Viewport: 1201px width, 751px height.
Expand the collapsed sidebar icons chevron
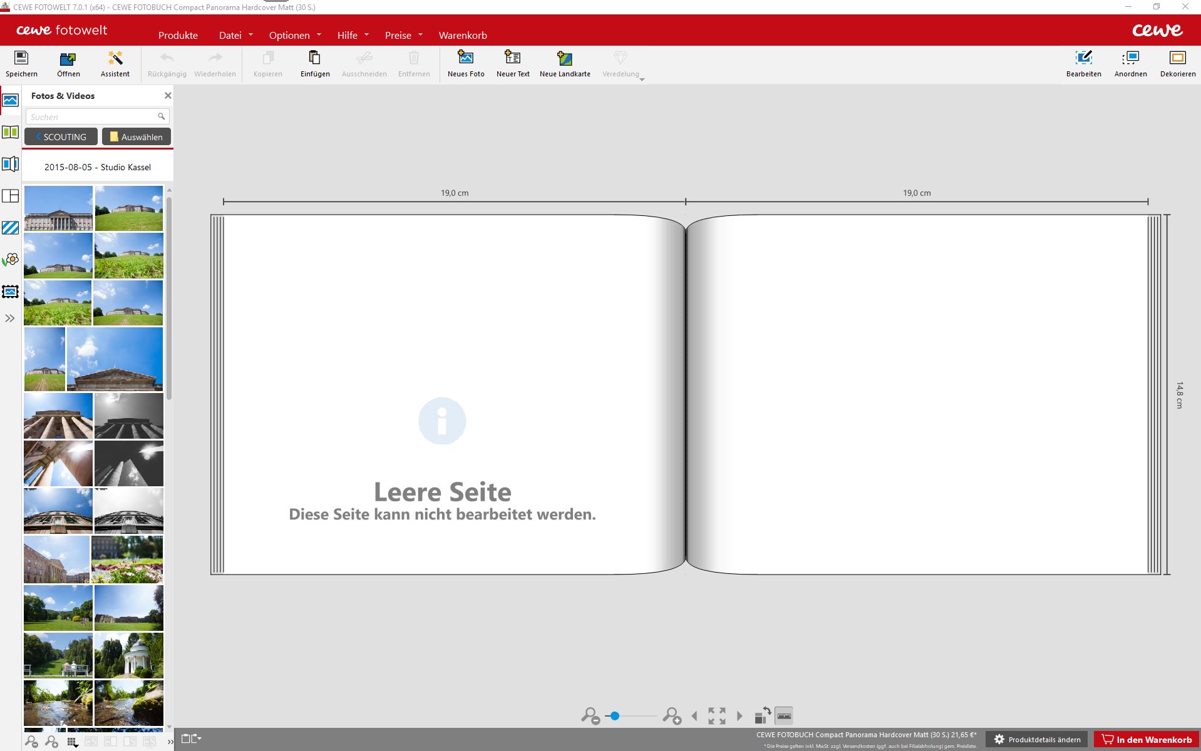click(x=10, y=319)
